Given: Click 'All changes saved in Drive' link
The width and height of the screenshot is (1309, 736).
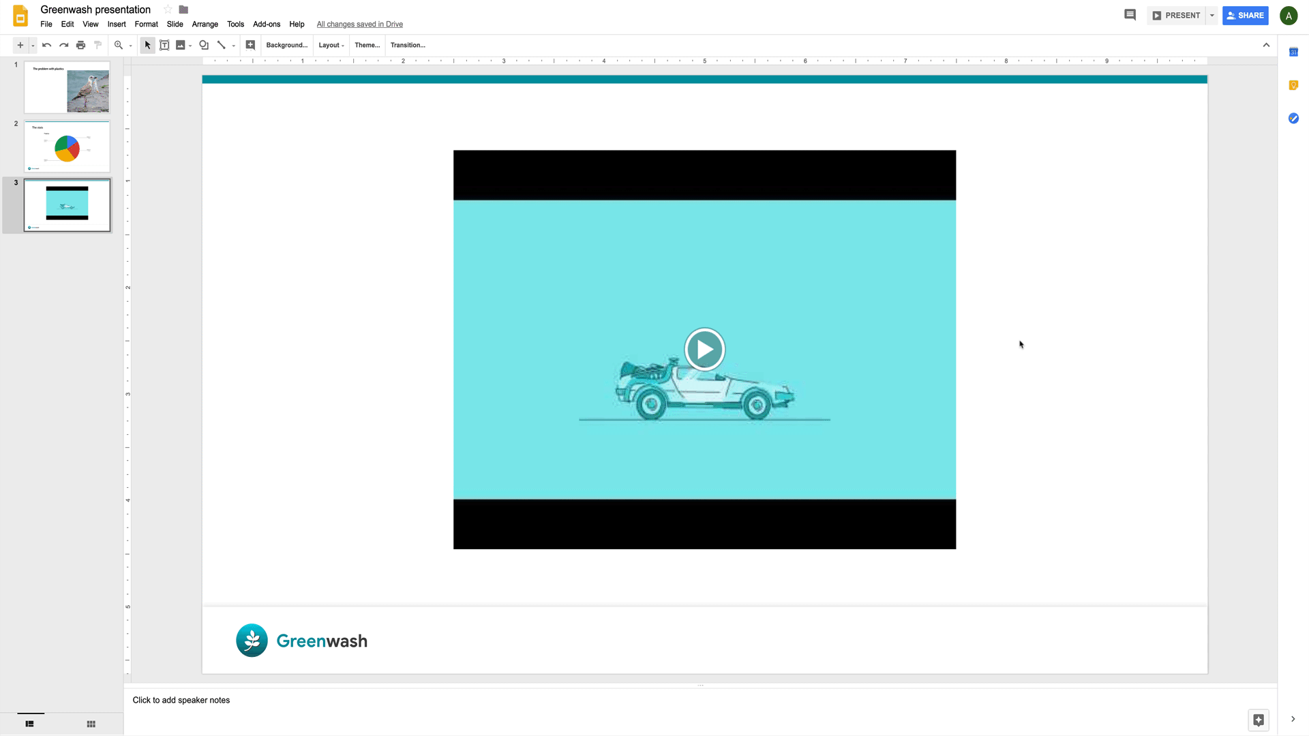Looking at the screenshot, I should (360, 24).
